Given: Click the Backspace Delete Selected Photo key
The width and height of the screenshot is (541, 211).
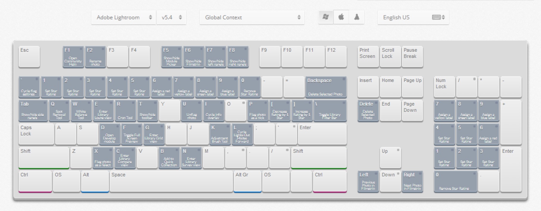Looking at the screenshot, I should coord(326,87).
